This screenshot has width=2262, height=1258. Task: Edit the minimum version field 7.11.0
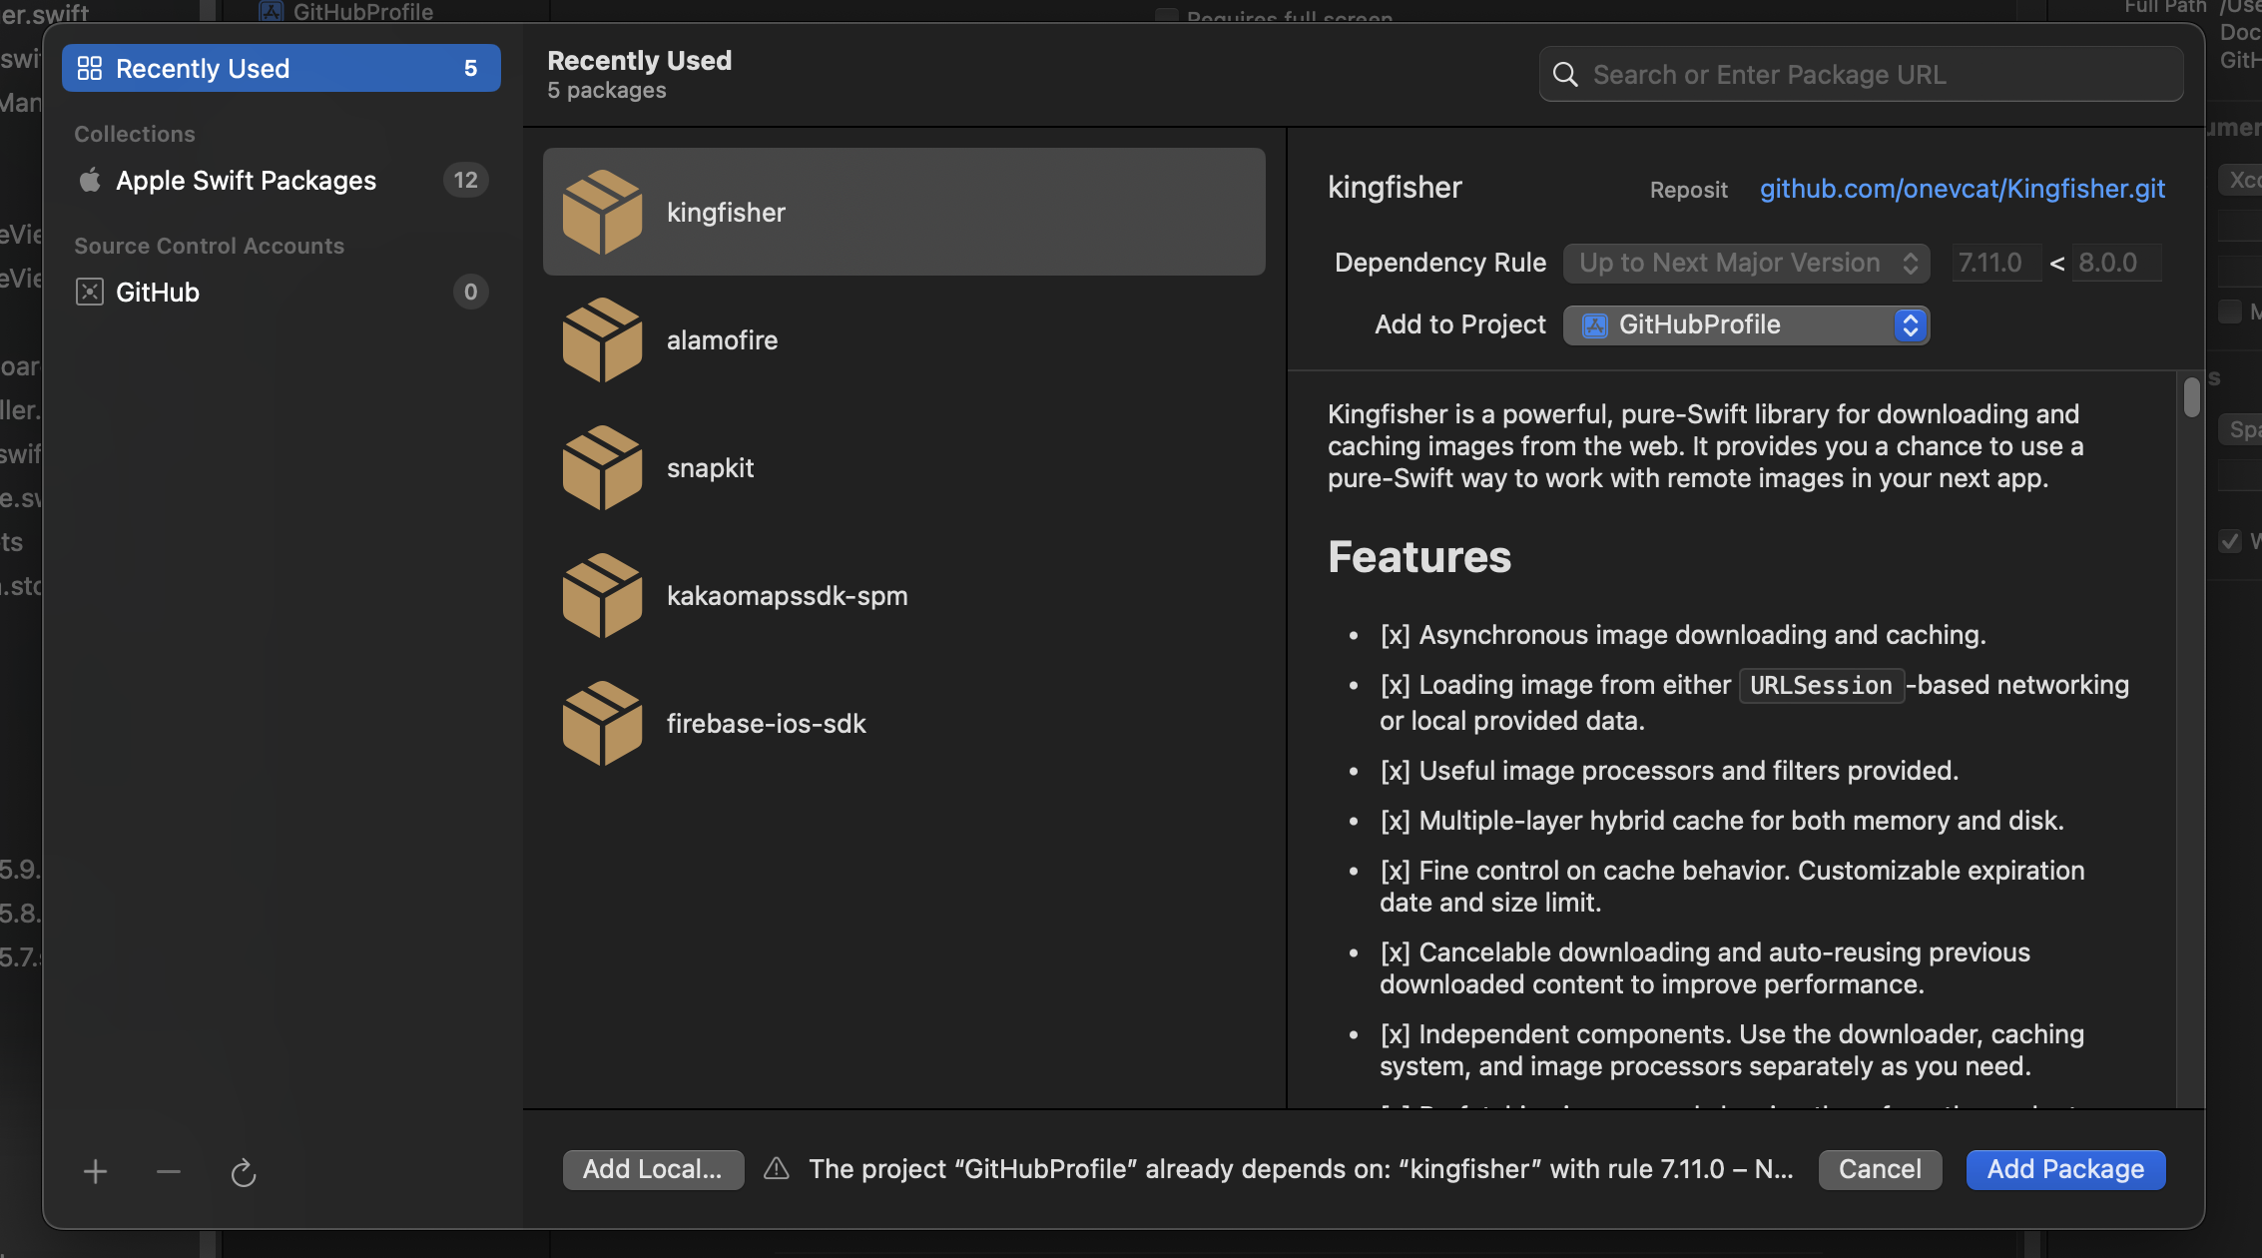point(1996,263)
